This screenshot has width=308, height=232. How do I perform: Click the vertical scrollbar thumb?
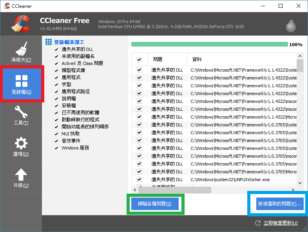click(x=300, y=66)
